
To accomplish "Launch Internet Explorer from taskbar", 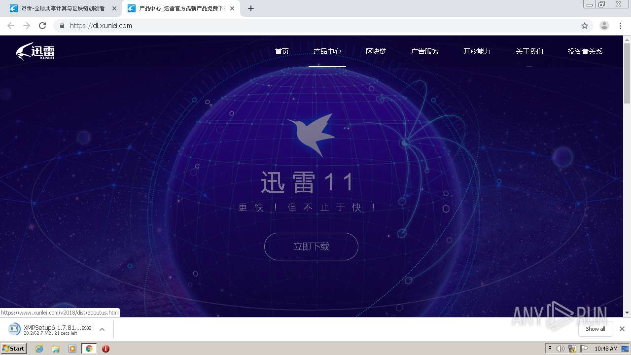I will 39,349.
